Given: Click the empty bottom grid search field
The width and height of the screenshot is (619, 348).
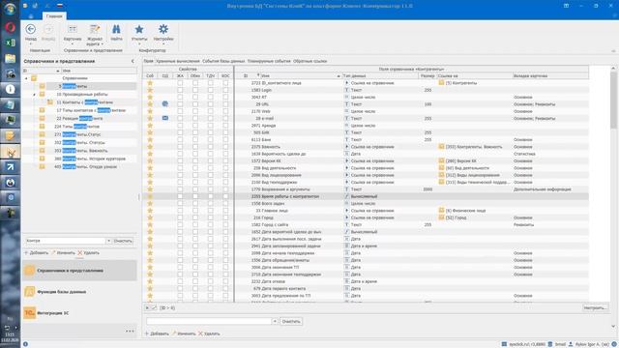Looking at the screenshot, I should (x=209, y=321).
